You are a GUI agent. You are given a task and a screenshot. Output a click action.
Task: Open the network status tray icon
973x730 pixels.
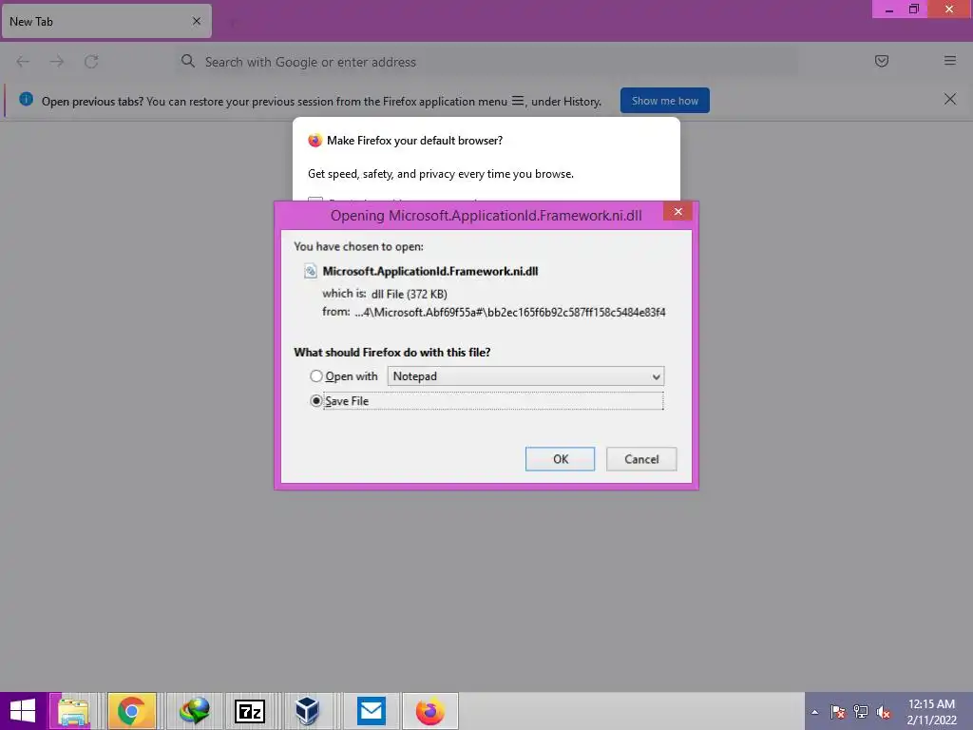861,712
